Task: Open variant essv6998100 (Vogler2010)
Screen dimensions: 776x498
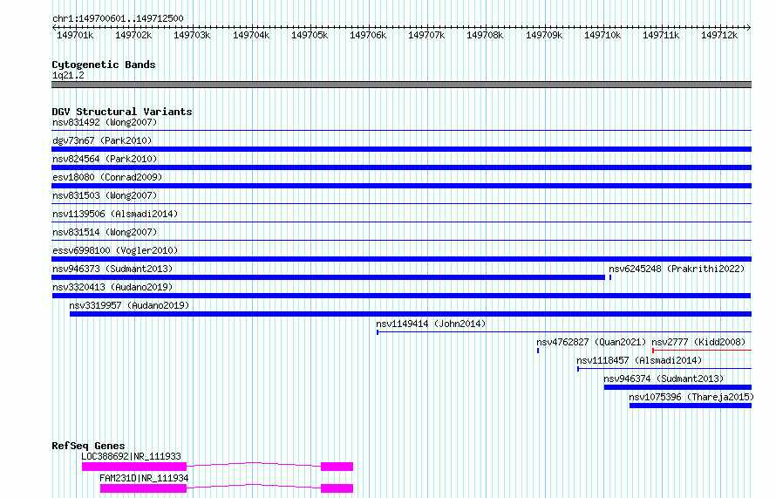Action: click(x=115, y=250)
